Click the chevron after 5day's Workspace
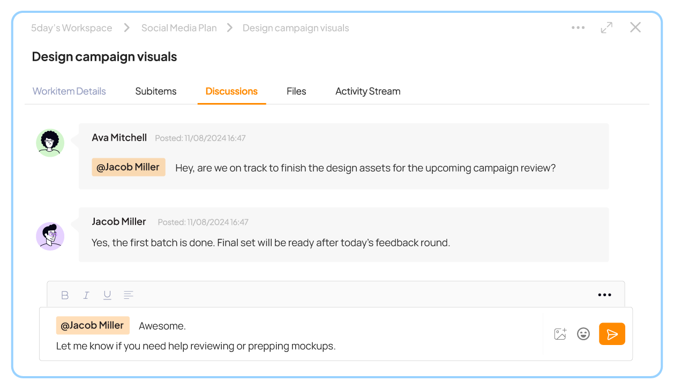The height and width of the screenshot is (389, 674). (127, 28)
